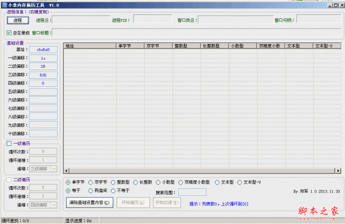Choose the 两值间 comparison option

90,191
